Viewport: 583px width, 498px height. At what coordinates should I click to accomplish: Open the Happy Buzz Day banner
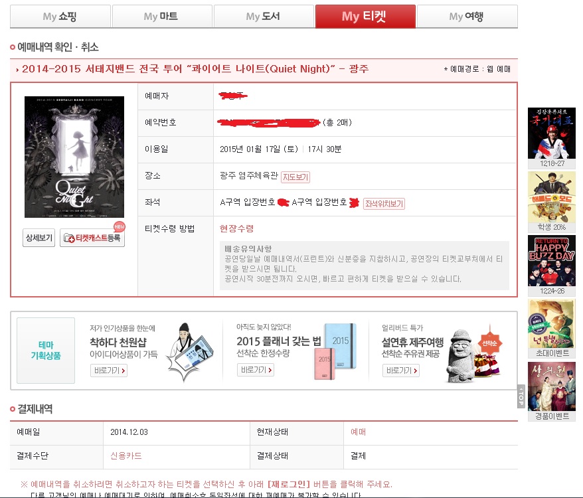coord(552,265)
